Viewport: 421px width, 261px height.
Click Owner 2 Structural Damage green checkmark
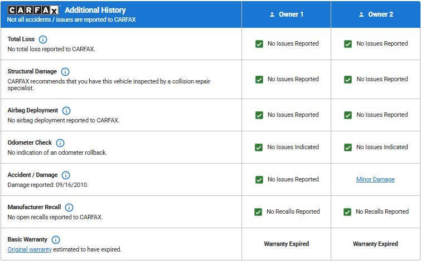[x=348, y=80]
